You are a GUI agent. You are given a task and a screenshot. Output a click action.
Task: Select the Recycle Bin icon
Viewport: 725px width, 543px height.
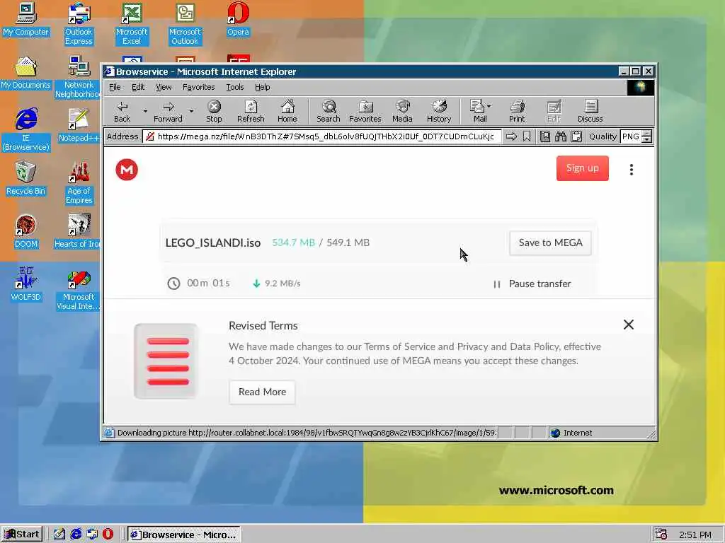click(x=25, y=179)
